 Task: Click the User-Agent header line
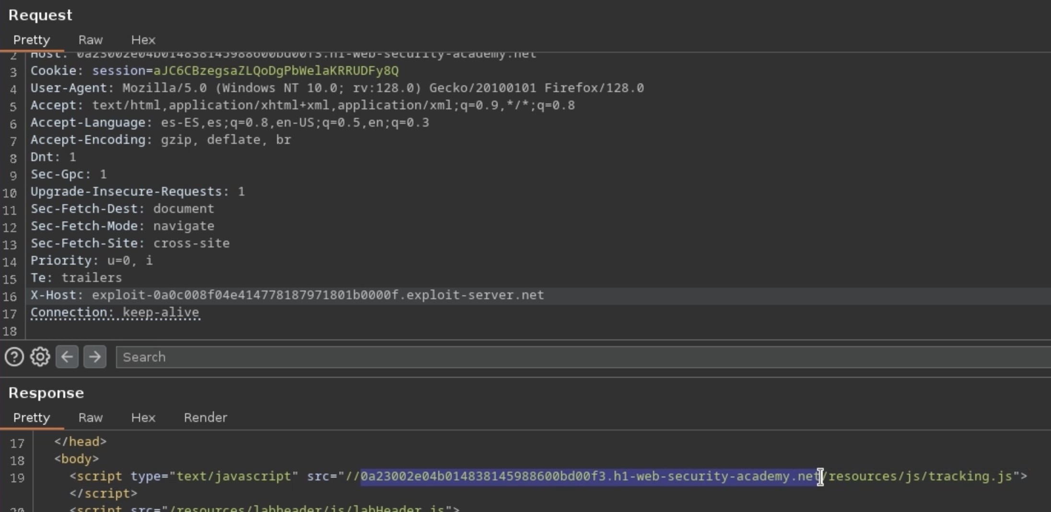(x=337, y=88)
